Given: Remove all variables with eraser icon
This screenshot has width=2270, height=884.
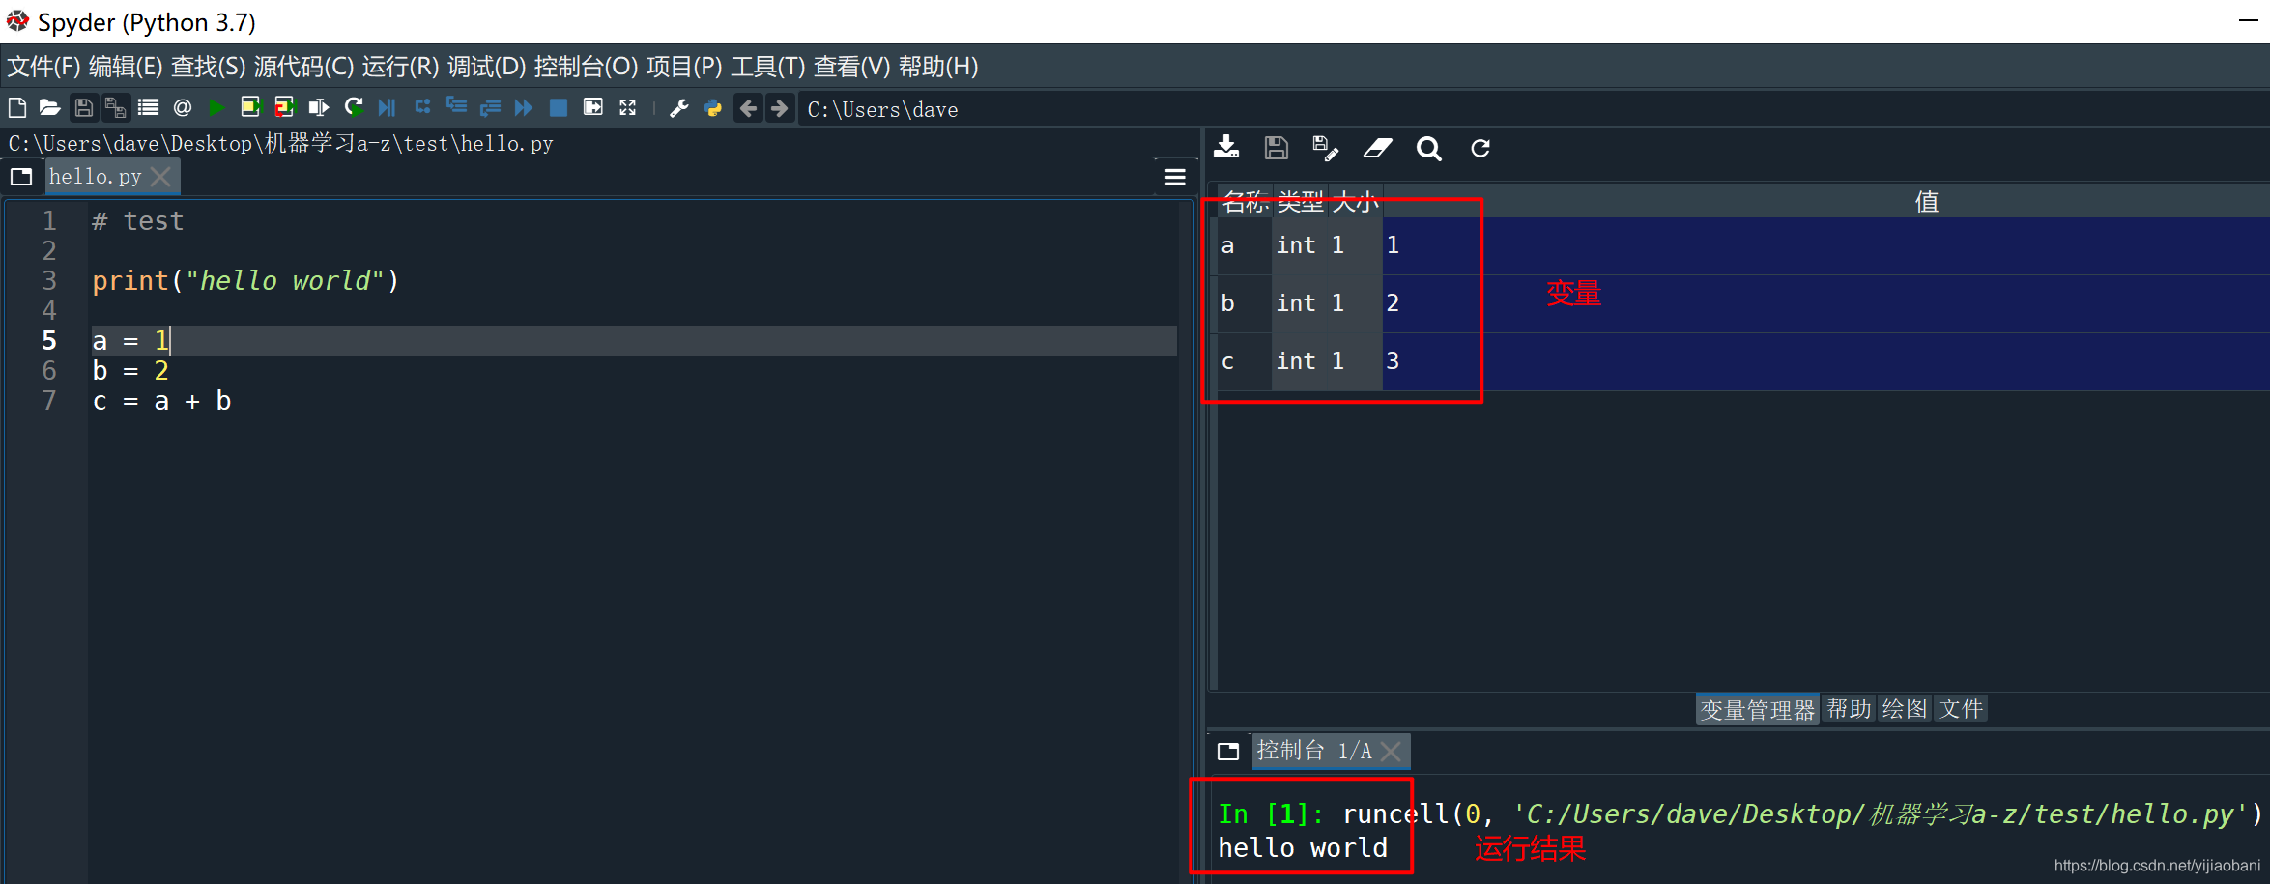Looking at the screenshot, I should click(x=1378, y=148).
